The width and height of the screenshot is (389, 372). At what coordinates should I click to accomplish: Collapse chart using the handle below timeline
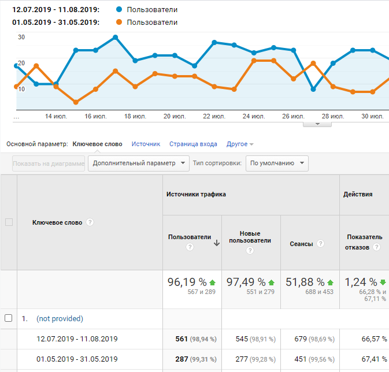click(x=317, y=124)
